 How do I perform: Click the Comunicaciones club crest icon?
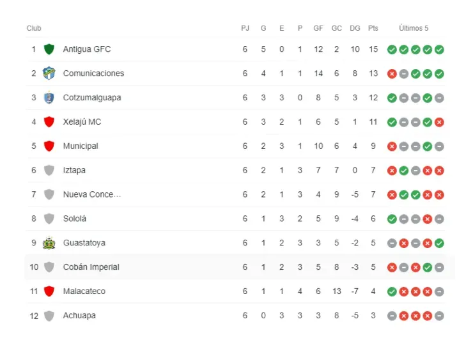tap(49, 74)
